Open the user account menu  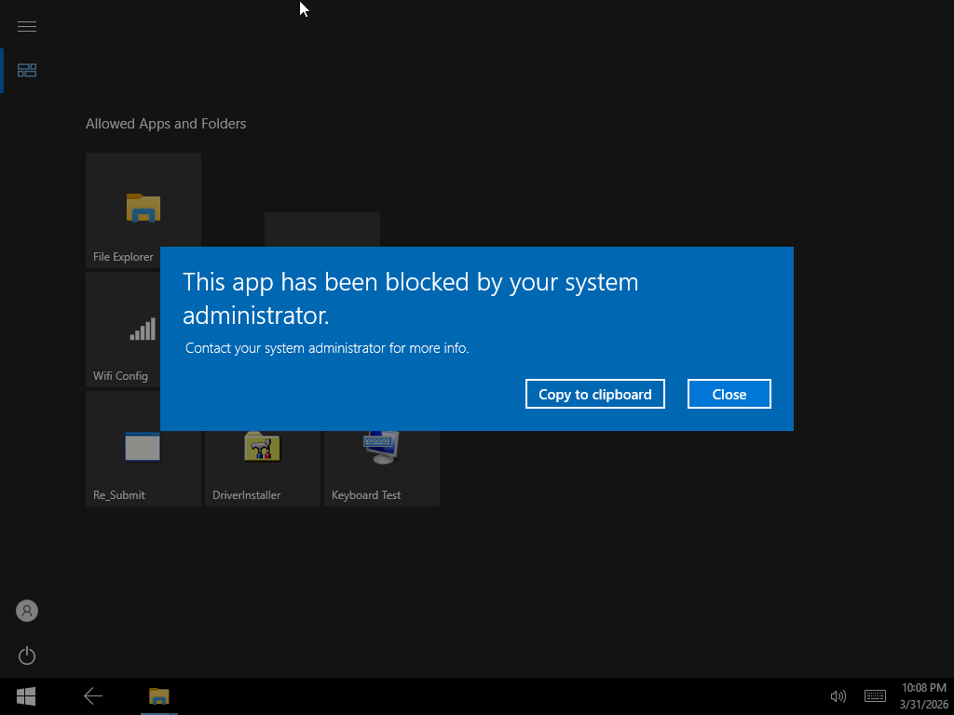point(26,611)
